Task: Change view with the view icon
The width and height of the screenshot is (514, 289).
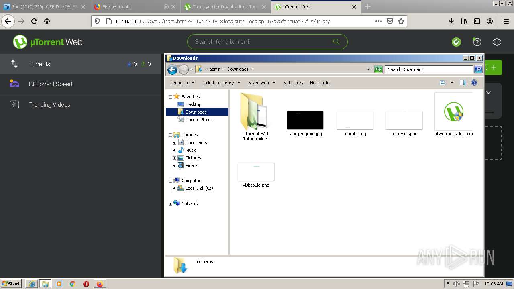Action: [443, 83]
